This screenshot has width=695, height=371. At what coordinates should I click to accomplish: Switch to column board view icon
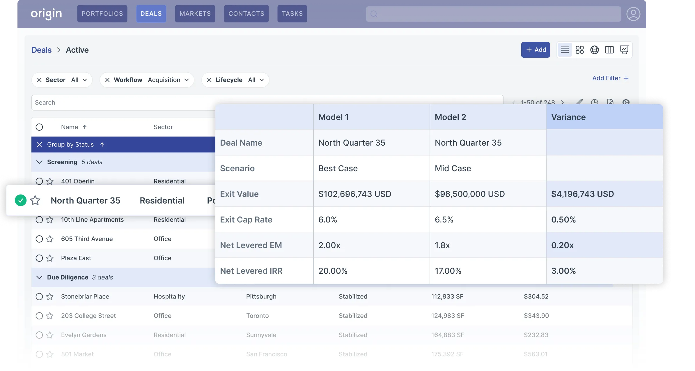pyautogui.click(x=609, y=50)
